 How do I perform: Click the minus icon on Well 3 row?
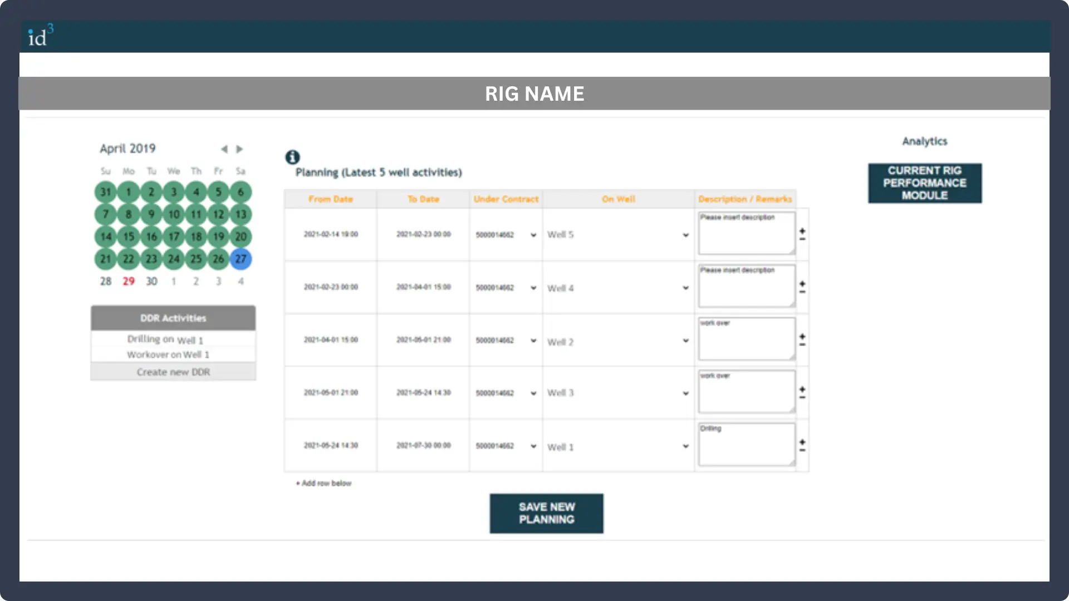pyautogui.click(x=802, y=397)
